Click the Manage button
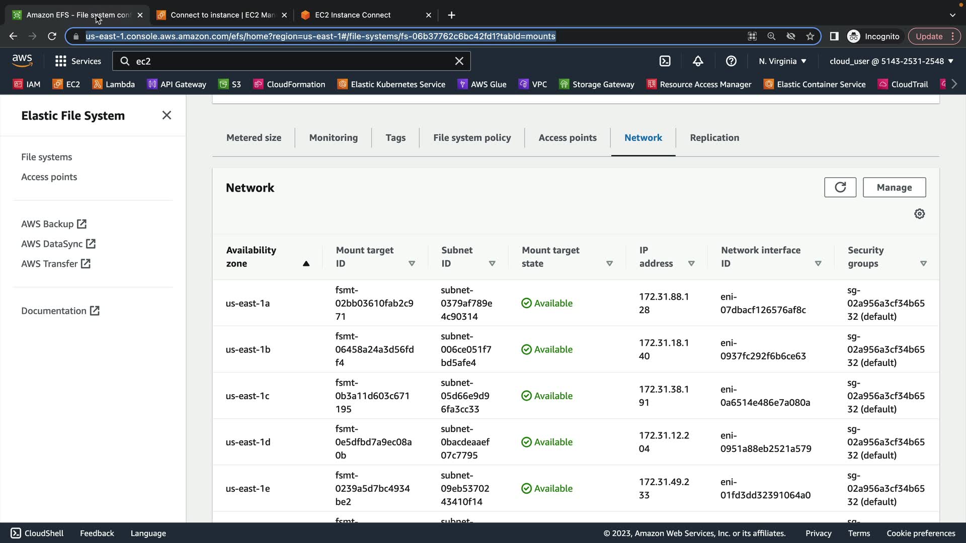966x543 pixels. click(x=894, y=187)
